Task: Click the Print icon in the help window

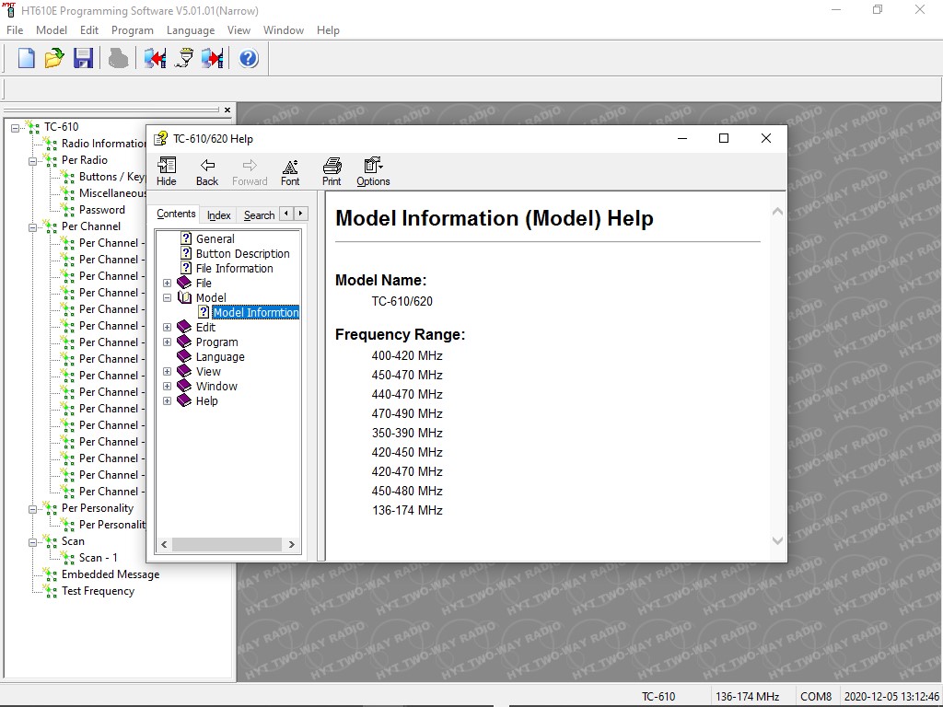Action: 332,171
